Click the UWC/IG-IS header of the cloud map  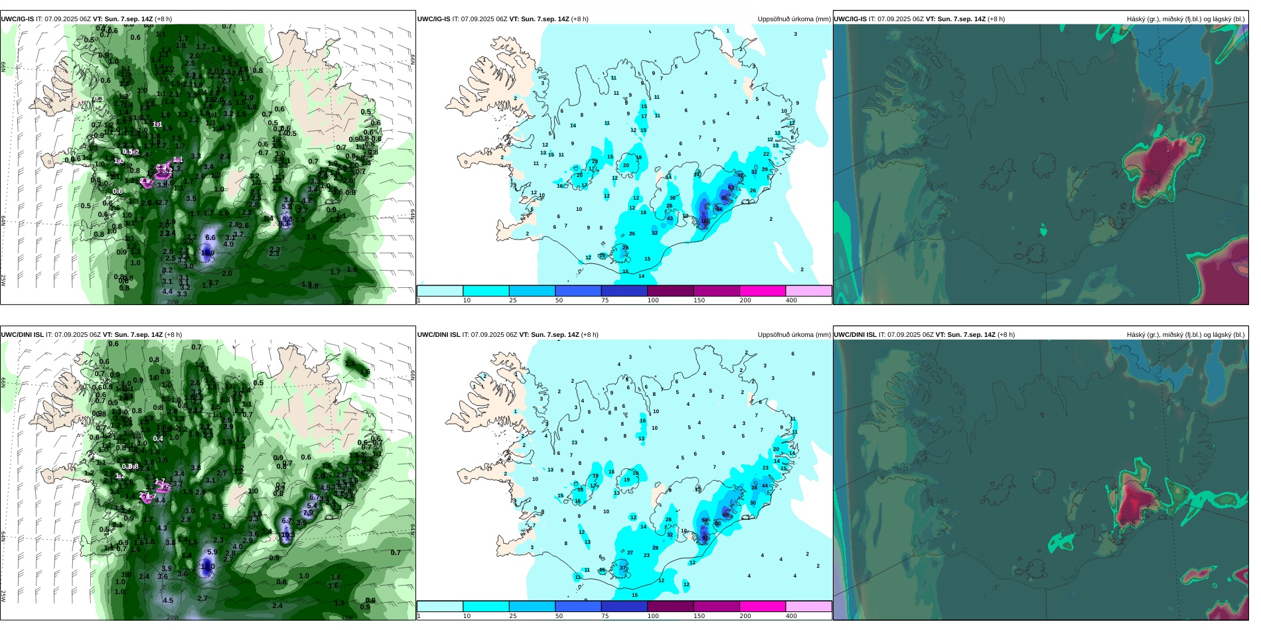pyautogui.click(x=920, y=19)
